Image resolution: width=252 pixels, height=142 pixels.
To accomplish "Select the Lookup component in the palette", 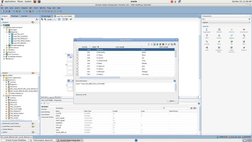I will (207, 43).
